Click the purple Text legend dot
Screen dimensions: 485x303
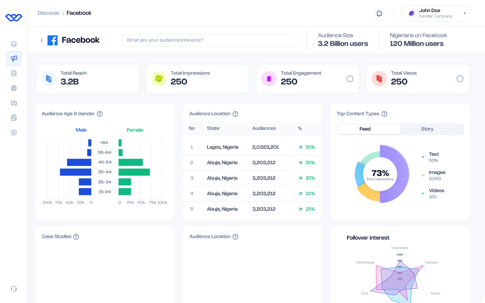pyautogui.click(x=423, y=157)
